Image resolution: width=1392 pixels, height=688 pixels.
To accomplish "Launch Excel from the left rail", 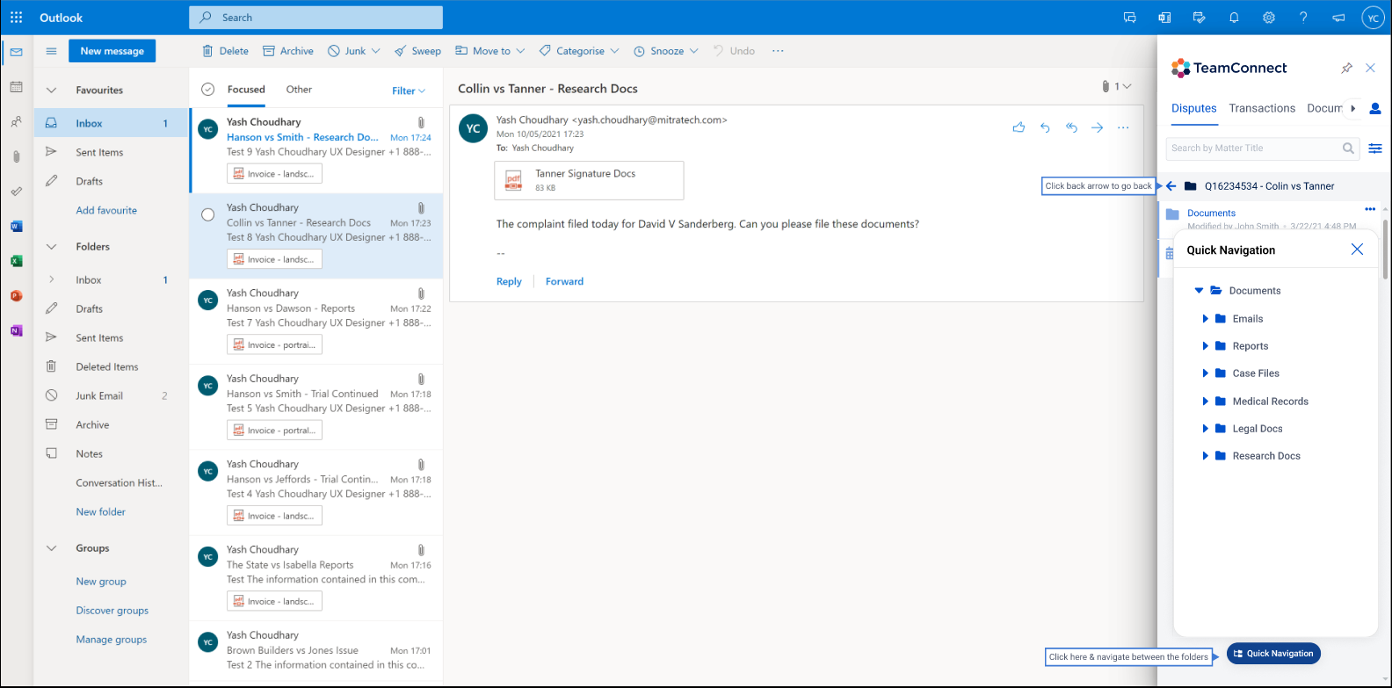I will click(16, 261).
